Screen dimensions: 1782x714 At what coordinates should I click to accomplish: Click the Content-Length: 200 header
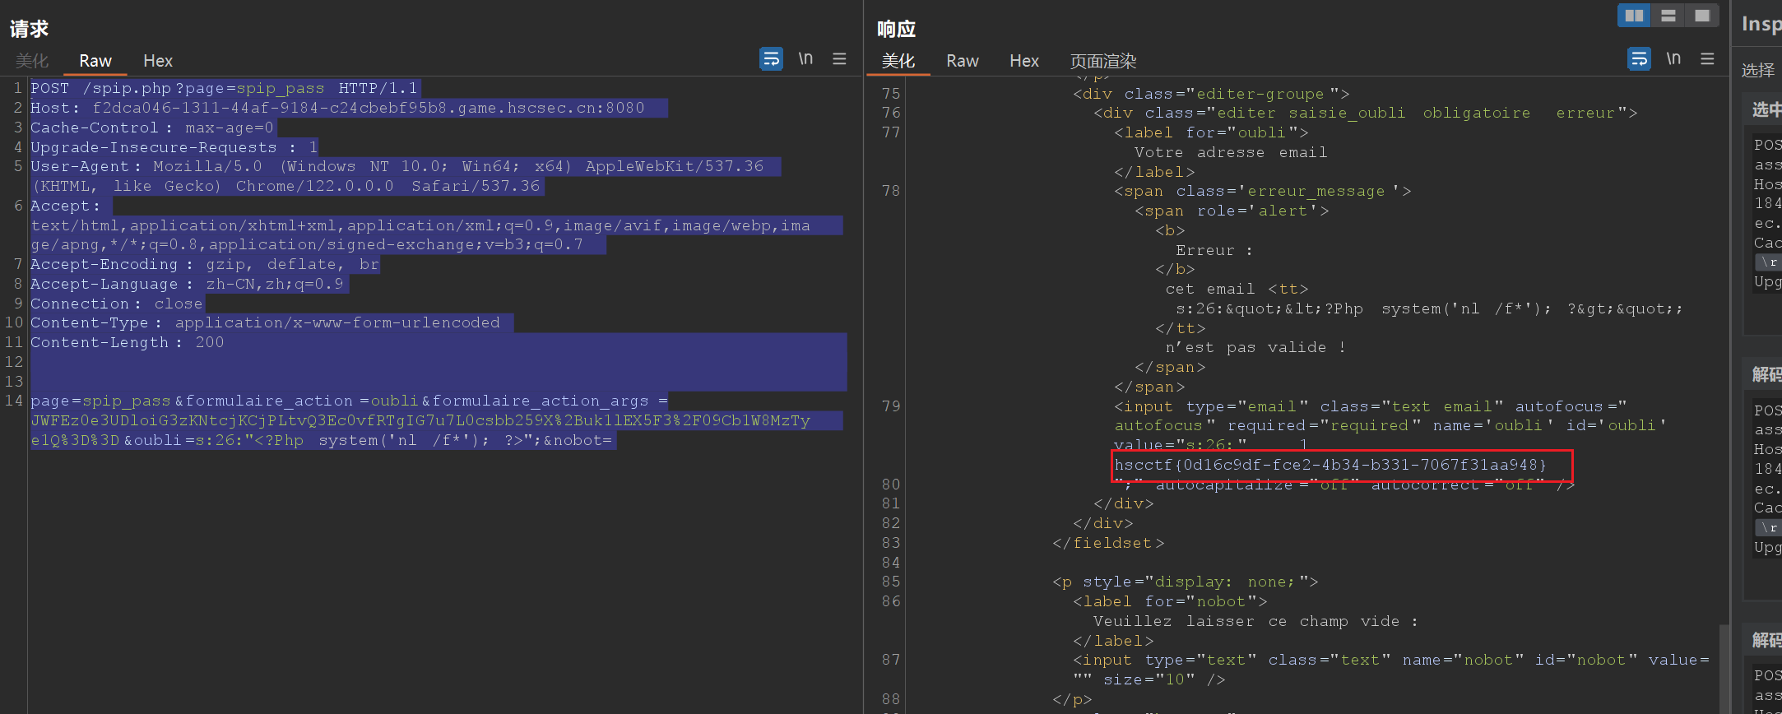tap(128, 342)
